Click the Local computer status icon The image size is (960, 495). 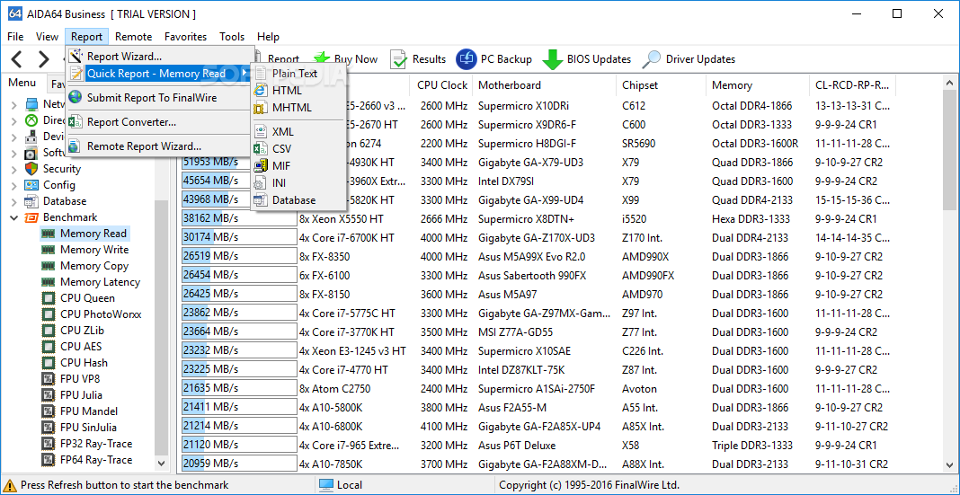click(x=325, y=485)
